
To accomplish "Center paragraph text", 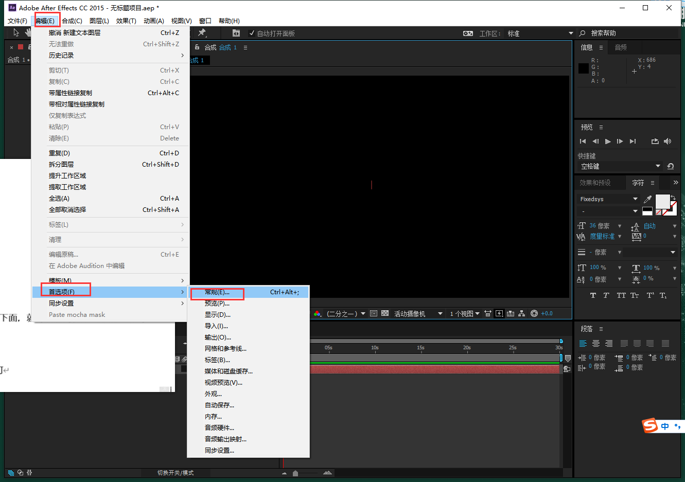I will tap(596, 344).
